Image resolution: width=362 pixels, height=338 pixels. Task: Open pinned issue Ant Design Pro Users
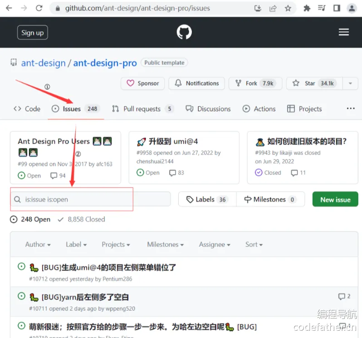pyautogui.click(x=54, y=141)
